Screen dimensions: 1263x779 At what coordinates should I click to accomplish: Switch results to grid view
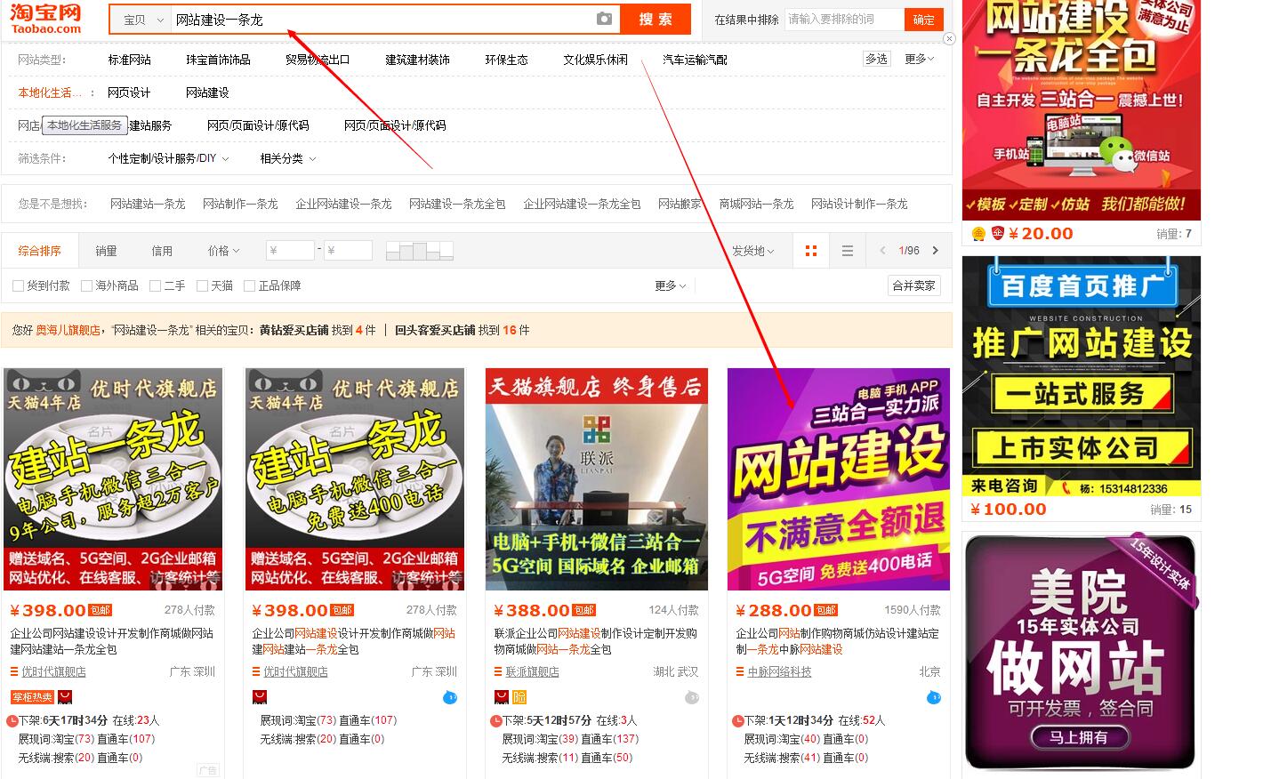point(810,251)
